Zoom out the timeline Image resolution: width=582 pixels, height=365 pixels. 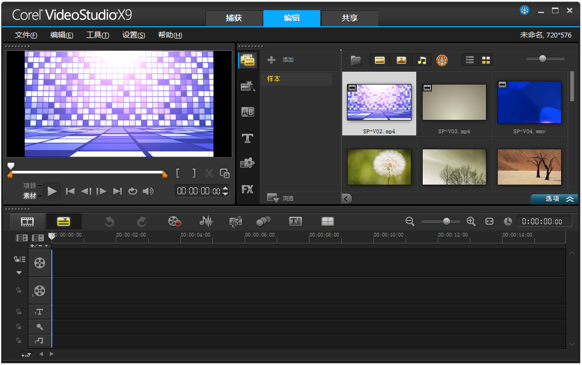(410, 222)
